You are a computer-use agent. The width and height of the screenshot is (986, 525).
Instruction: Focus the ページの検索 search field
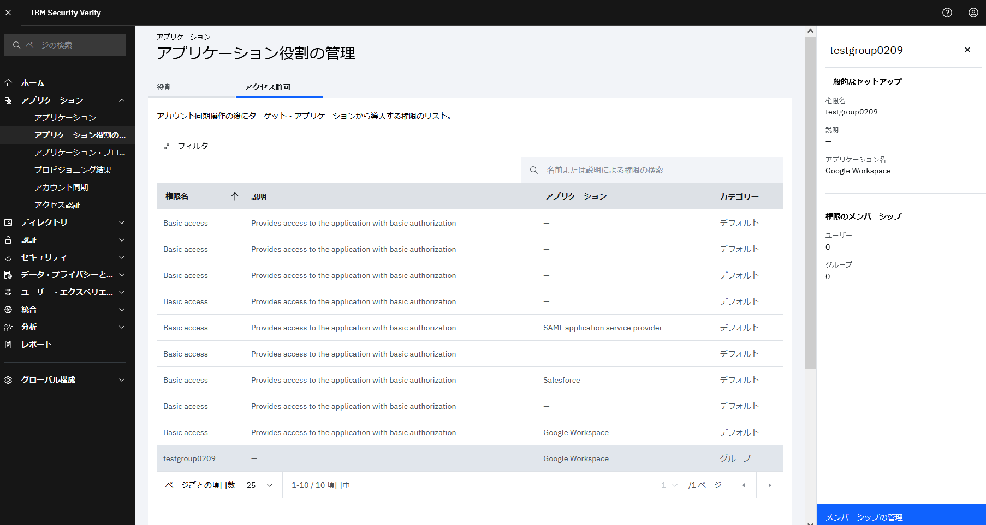tap(65, 45)
